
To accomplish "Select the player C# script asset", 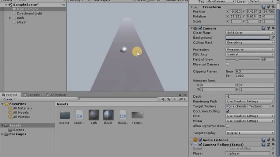I will click(122, 115).
